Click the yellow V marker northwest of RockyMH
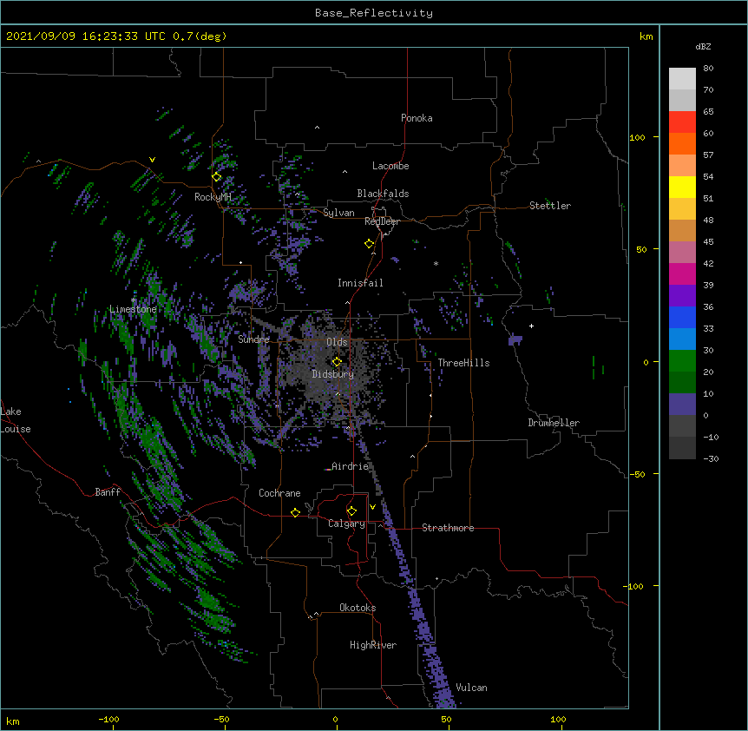 [x=152, y=160]
